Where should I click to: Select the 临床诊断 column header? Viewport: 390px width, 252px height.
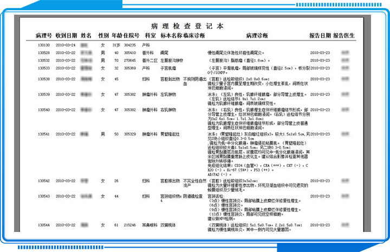coord(193,35)
